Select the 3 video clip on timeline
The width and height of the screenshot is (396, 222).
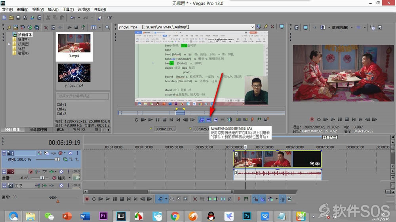coord(277,159)
